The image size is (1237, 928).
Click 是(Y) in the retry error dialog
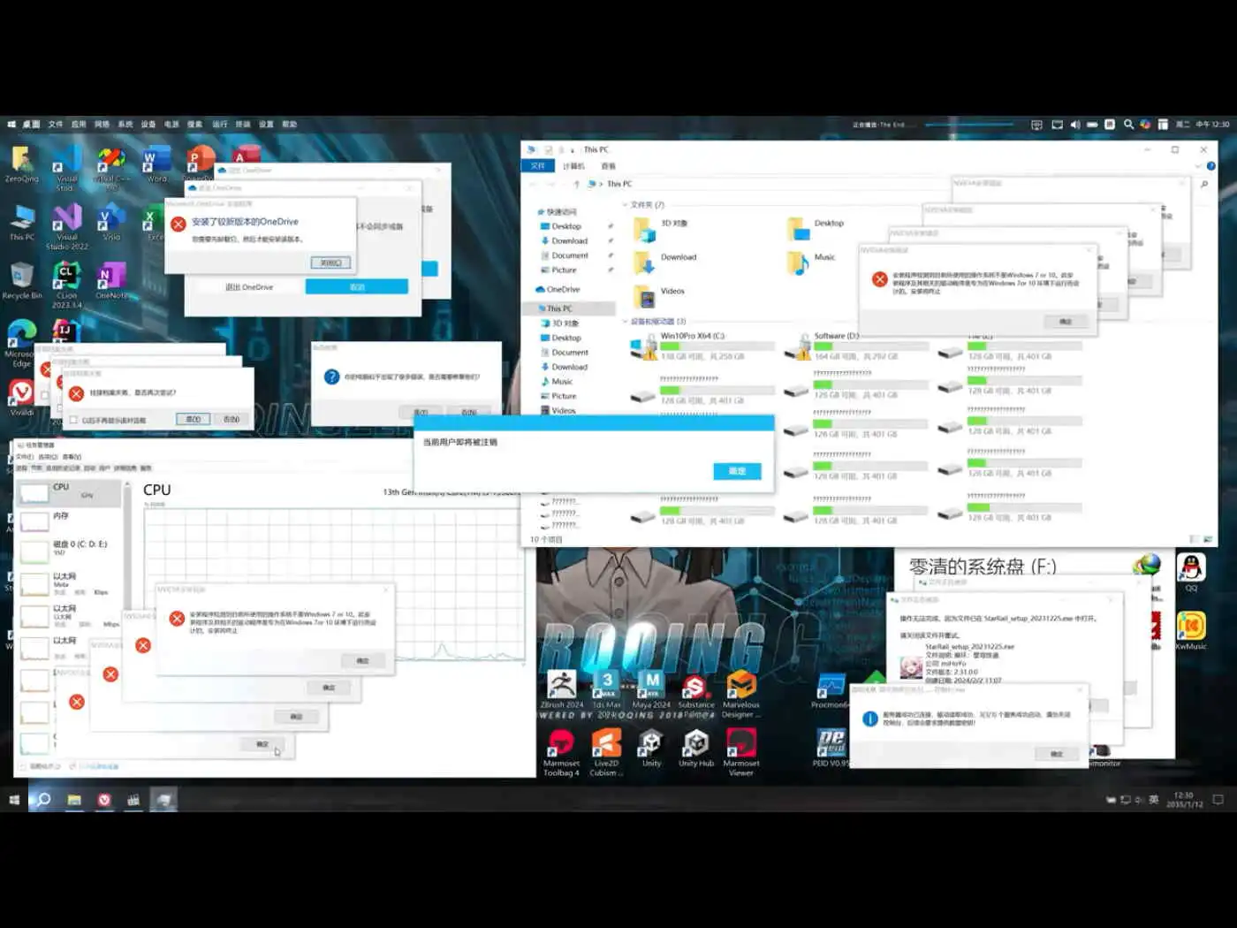(x=194, y=419)
